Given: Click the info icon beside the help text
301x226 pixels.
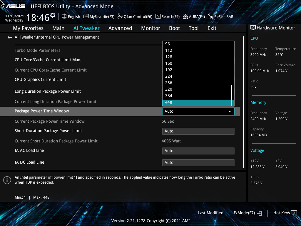Looking at the screenshot, I should [x=7, y=180].
